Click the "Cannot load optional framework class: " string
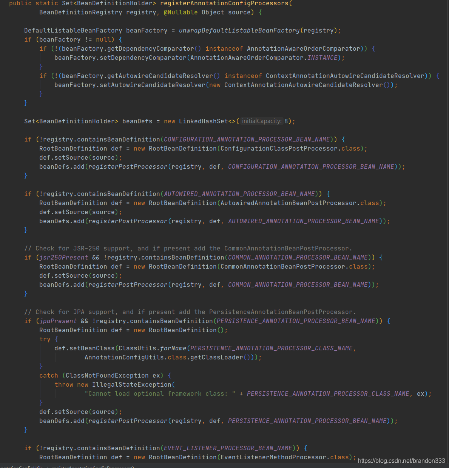This screenshot has width=449, height=468. (x=160, y=394)
